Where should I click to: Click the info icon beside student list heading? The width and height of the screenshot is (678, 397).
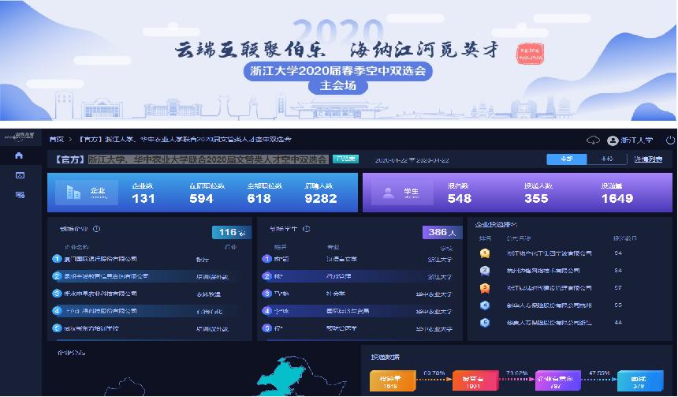307,229
